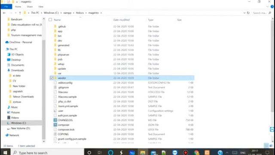Image resolution: width=275 pixels, height=155 pixels.
Task: Select the bin folder
Action: click(x=60, y=36)
